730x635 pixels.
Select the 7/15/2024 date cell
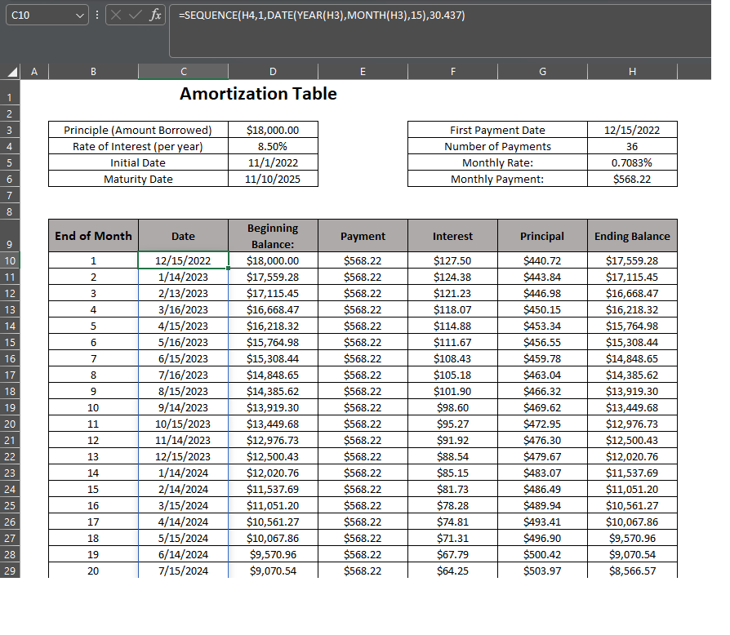tap(183, 571)
